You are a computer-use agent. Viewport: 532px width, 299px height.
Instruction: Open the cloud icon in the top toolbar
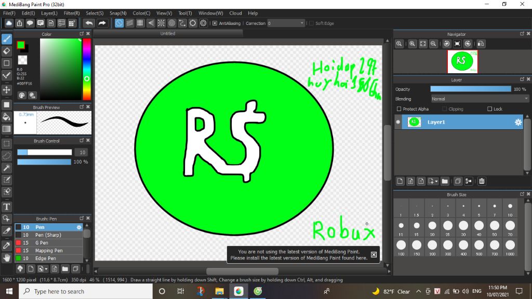(x=9, y=23)
